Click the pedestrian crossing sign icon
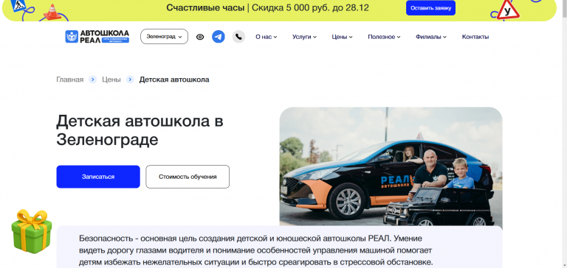Screen dimensions: 567x268 (x=18, y=4)
